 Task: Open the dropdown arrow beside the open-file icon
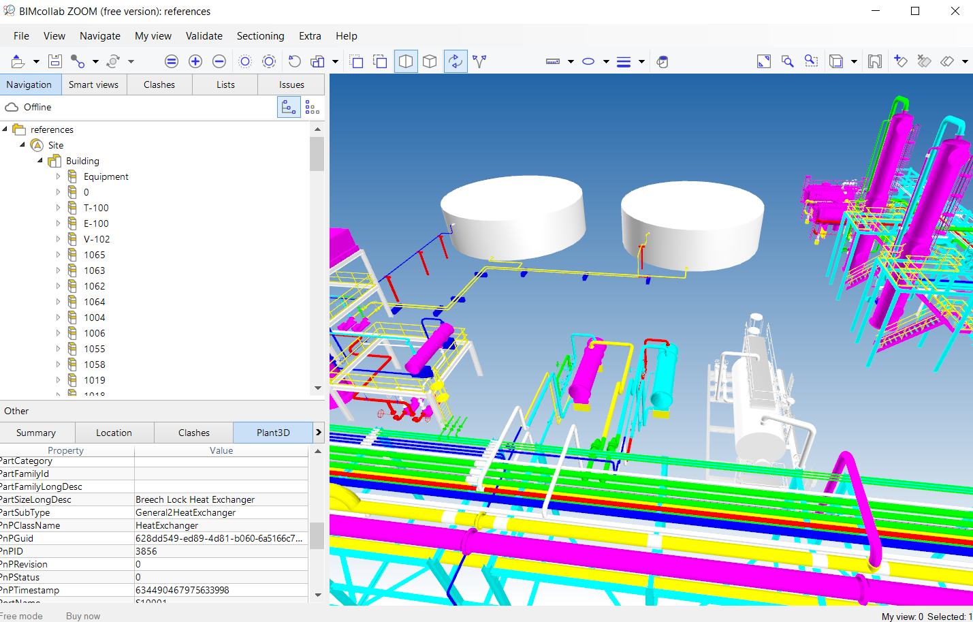coord(36,62)
